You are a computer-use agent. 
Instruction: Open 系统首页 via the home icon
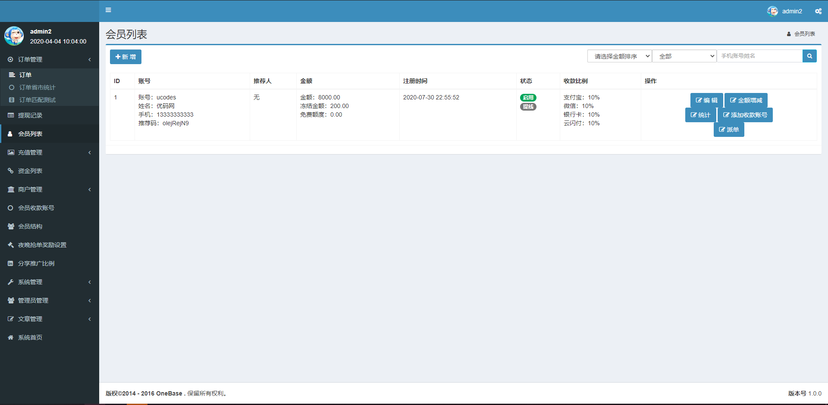click(11, 337)
